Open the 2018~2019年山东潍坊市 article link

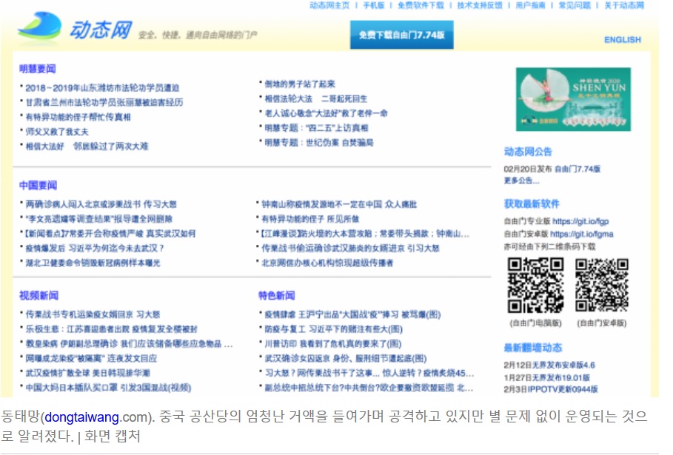[102, 88]
